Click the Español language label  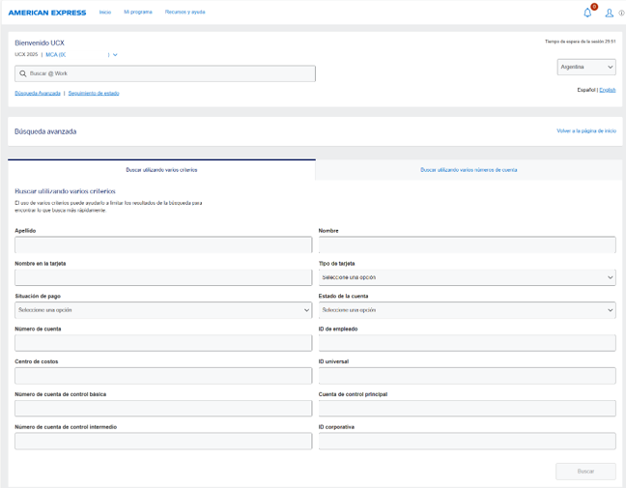pyautogui.click(x=586, y=90)
